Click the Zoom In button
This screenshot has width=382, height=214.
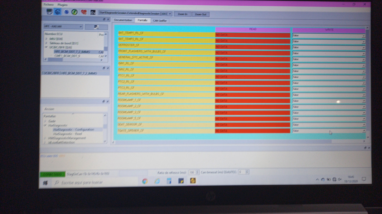pyautogui.click(x=182, y=14)
